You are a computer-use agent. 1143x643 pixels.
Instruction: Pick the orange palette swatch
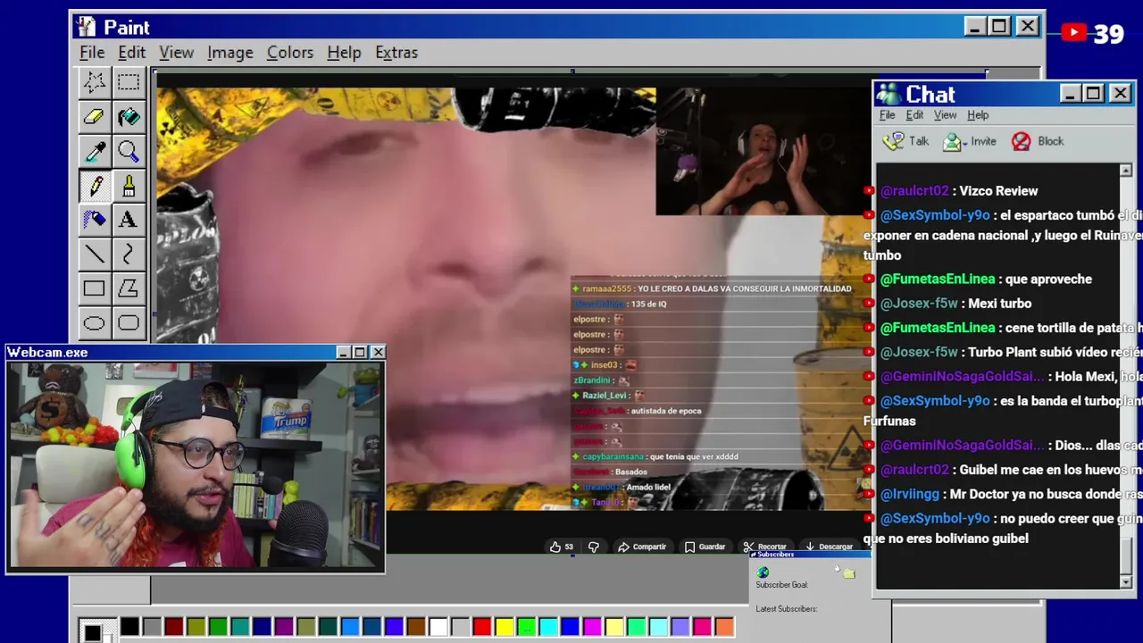coord(723,627)
